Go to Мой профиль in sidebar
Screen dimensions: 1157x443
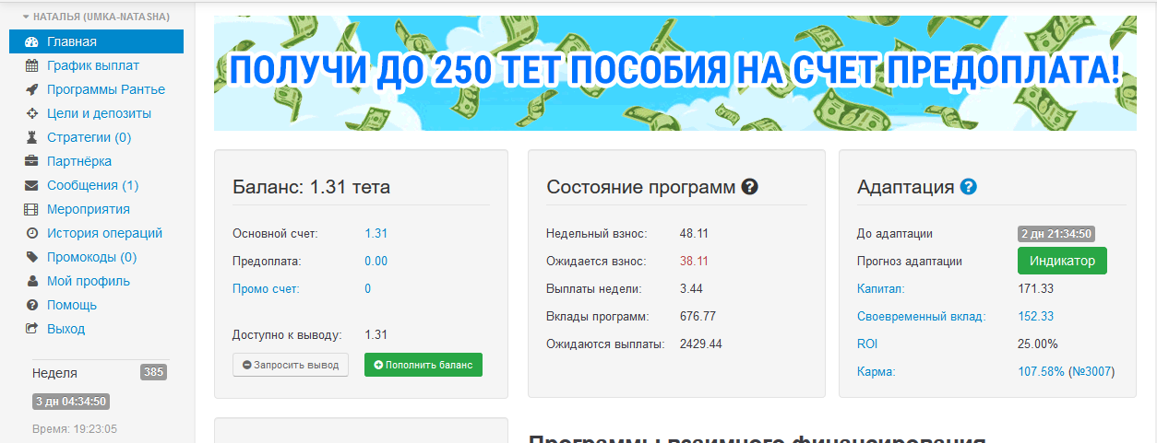89,281
